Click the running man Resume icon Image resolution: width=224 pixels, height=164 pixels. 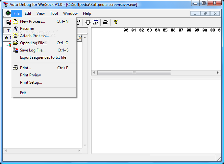pos(15,29)
